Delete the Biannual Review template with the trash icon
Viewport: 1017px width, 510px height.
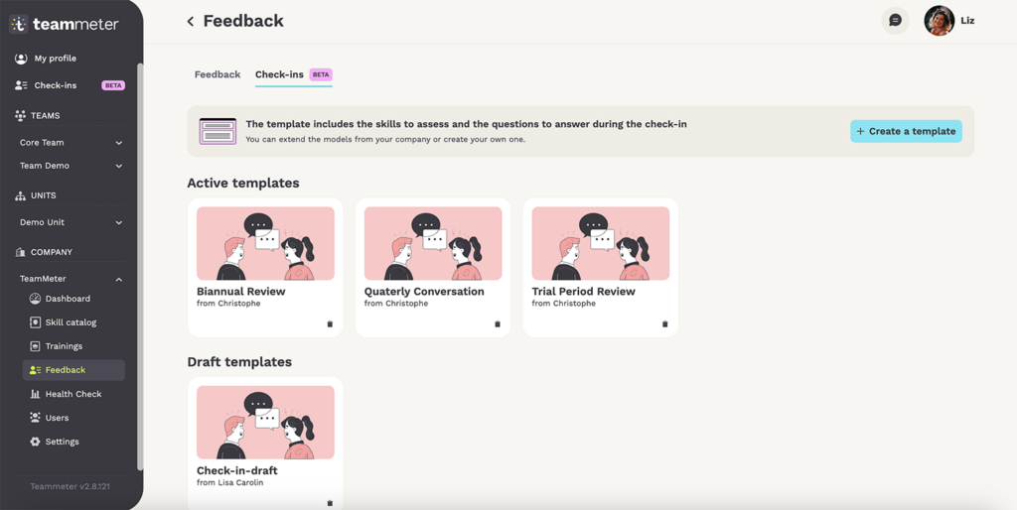coord(330,324)
